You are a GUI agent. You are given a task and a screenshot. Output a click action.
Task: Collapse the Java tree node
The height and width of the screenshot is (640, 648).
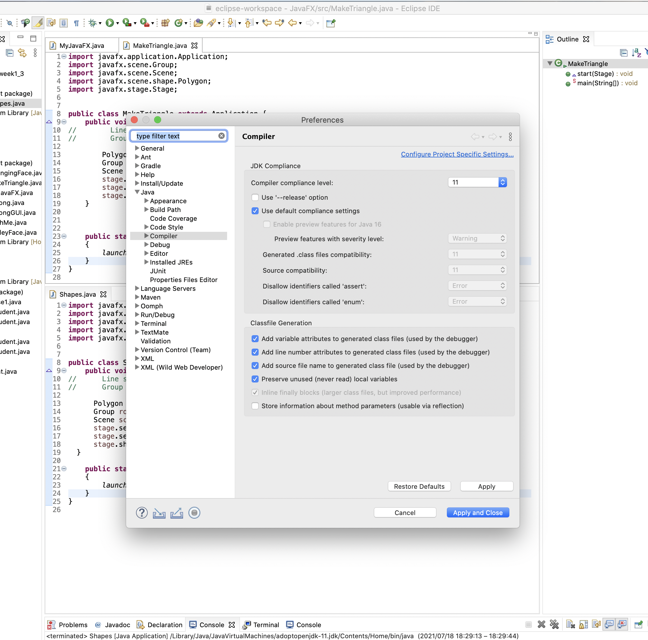pyautogui.click(x=137, y=192)
